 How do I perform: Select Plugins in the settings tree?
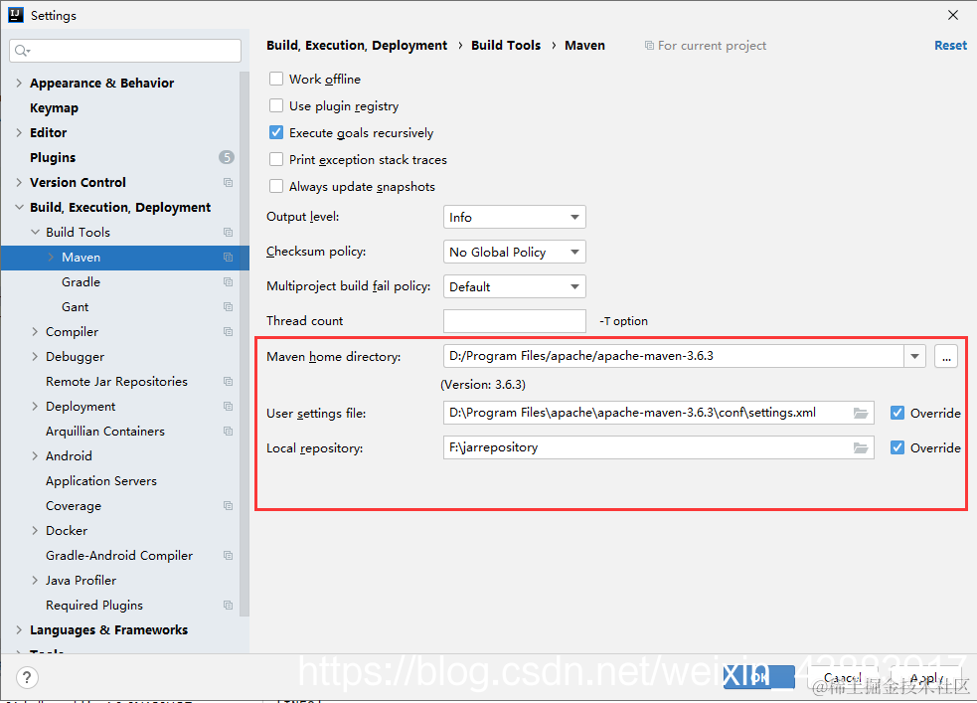pos(53,158)
